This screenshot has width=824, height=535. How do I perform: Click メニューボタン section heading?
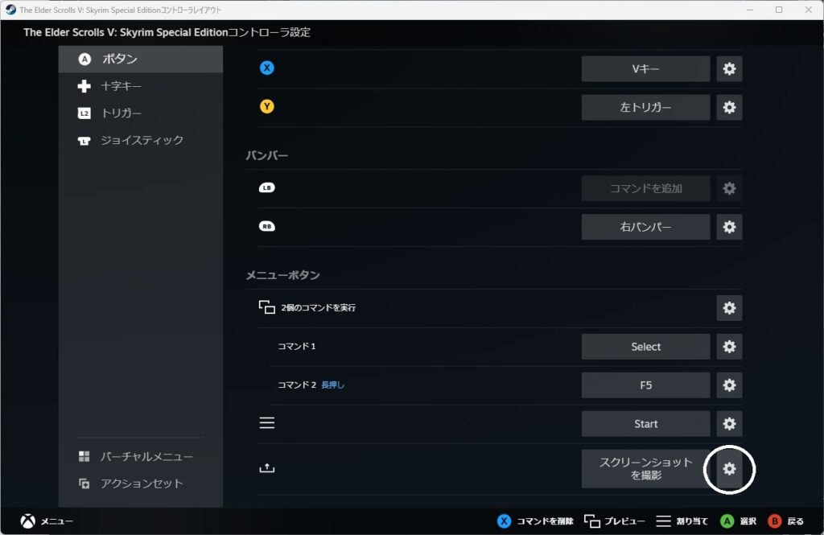pos(282,275)
